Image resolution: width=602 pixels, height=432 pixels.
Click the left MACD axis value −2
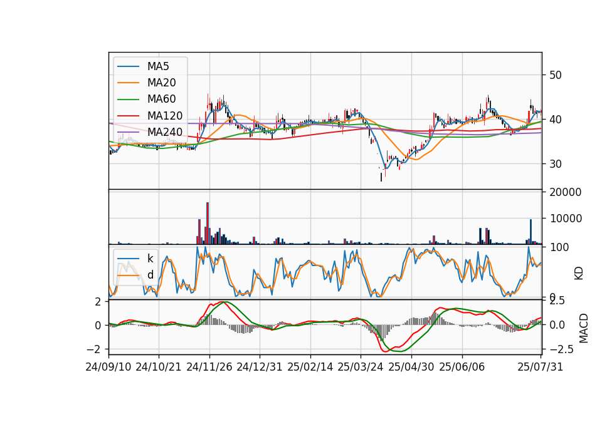[93, 349]
